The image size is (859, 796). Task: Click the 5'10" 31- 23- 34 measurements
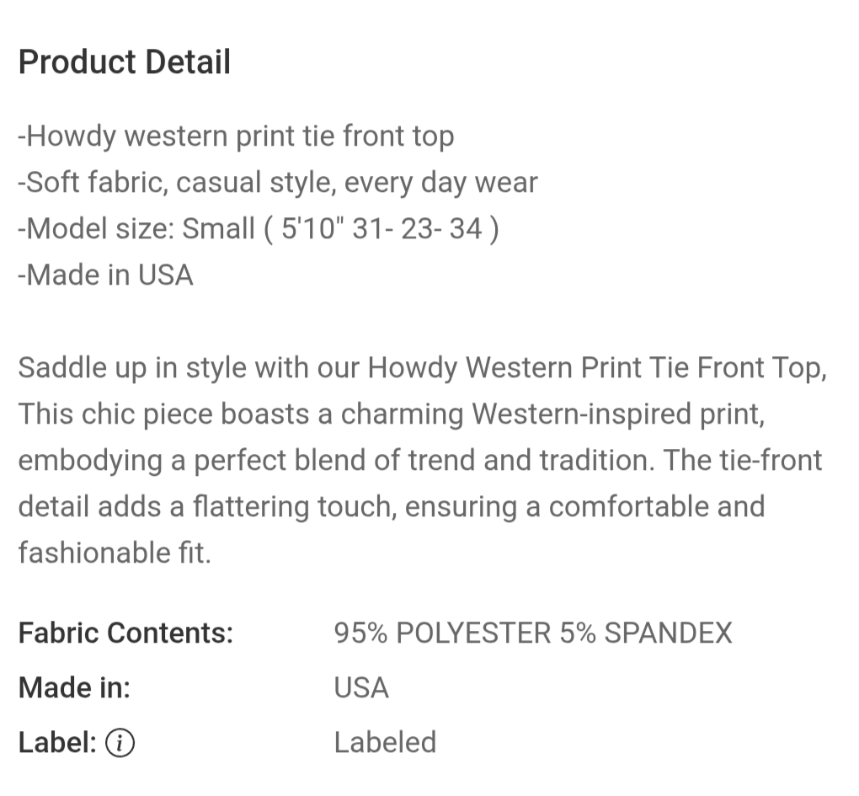point(381,228)
